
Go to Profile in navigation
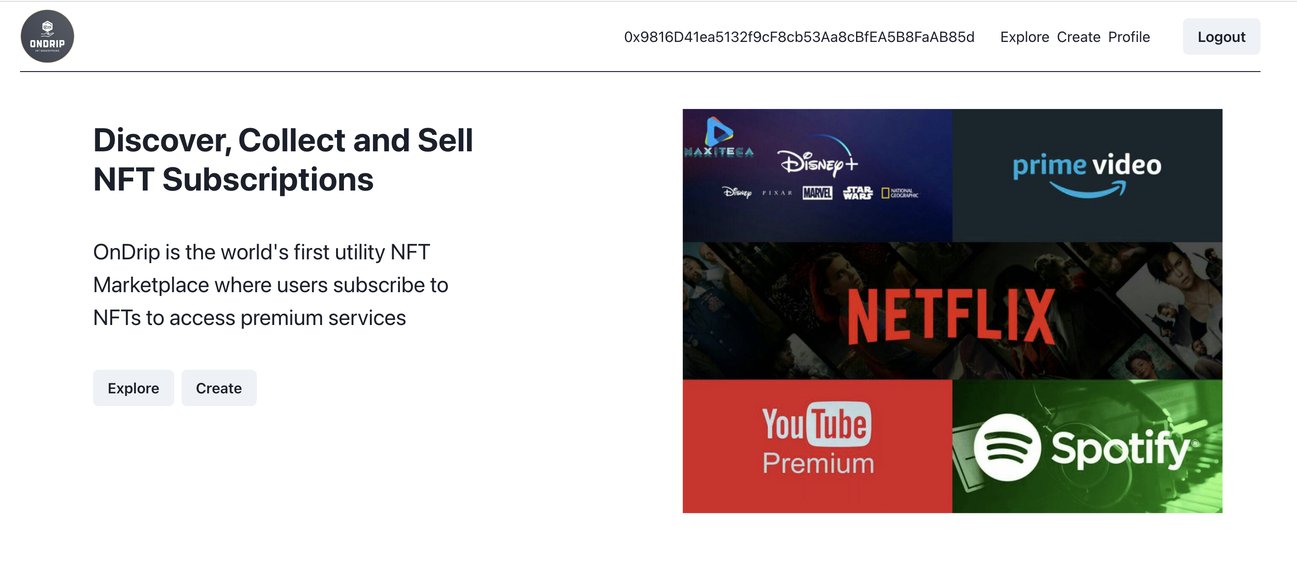click(x=1129, y=37)
